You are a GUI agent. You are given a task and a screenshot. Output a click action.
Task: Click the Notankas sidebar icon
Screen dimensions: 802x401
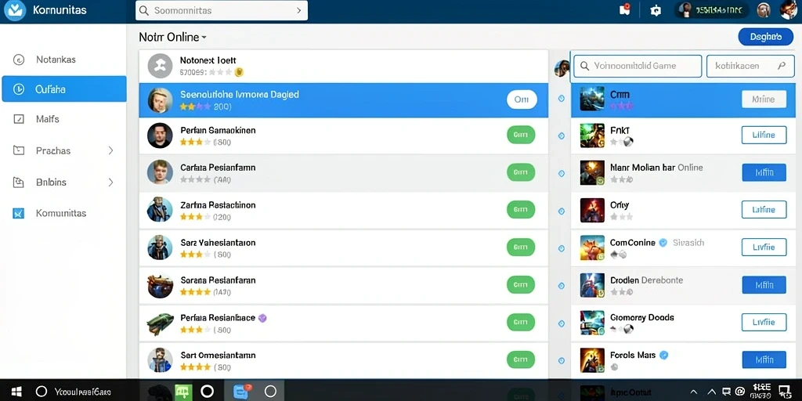tap(19, 60)
